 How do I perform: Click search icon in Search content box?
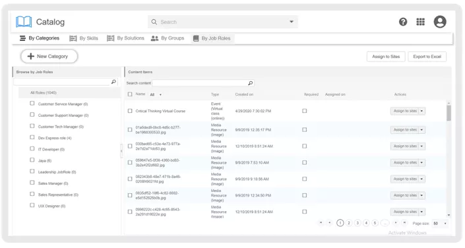[250, 83]
